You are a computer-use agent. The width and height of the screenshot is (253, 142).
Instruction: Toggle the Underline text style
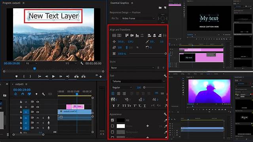coord(145,106)
